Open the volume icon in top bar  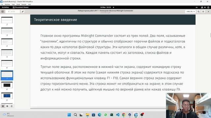coord(205,7)
